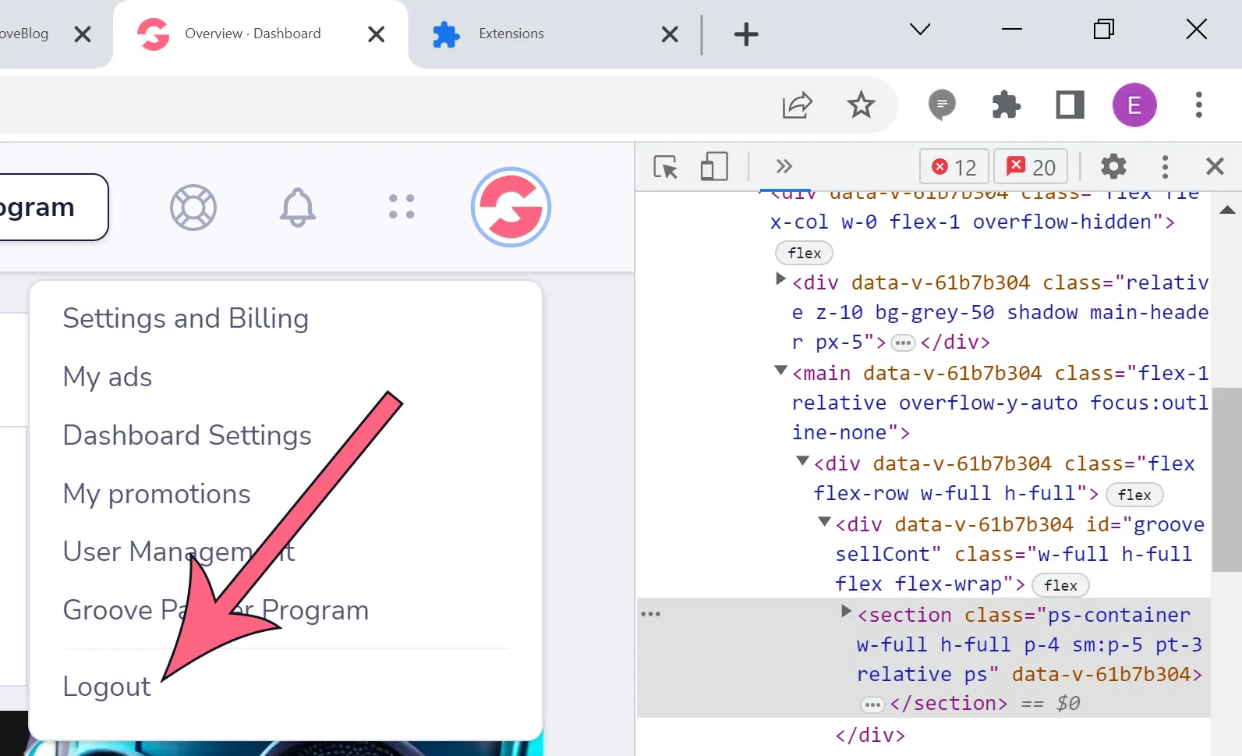The image size is (1242, 756).
Task: Click the button ending in 'ogram'
Action: coord(51,207)
